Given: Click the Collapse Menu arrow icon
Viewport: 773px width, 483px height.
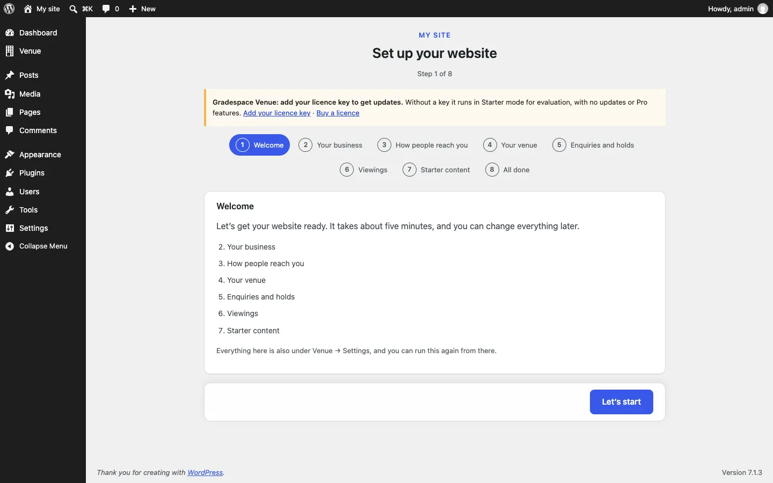Looking at the screenshot, I should coord(10,246).
